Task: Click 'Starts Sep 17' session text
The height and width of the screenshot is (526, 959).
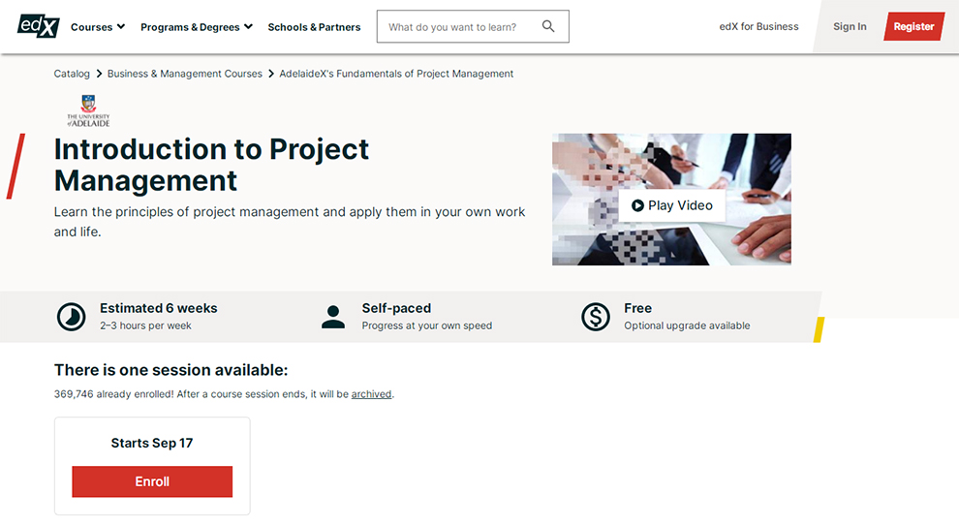Action: tap(152, 443)
